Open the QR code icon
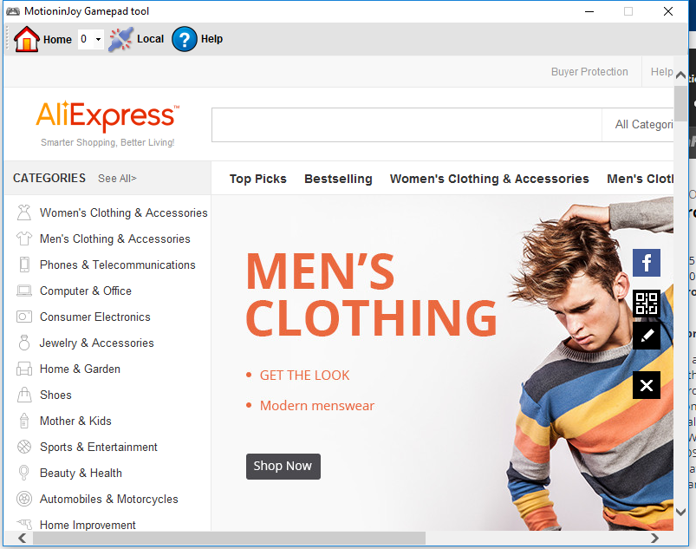 [x=647, y=303]
